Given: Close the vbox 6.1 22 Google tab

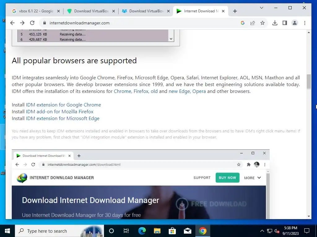Looking at the screenshot, I should [59, 11].
